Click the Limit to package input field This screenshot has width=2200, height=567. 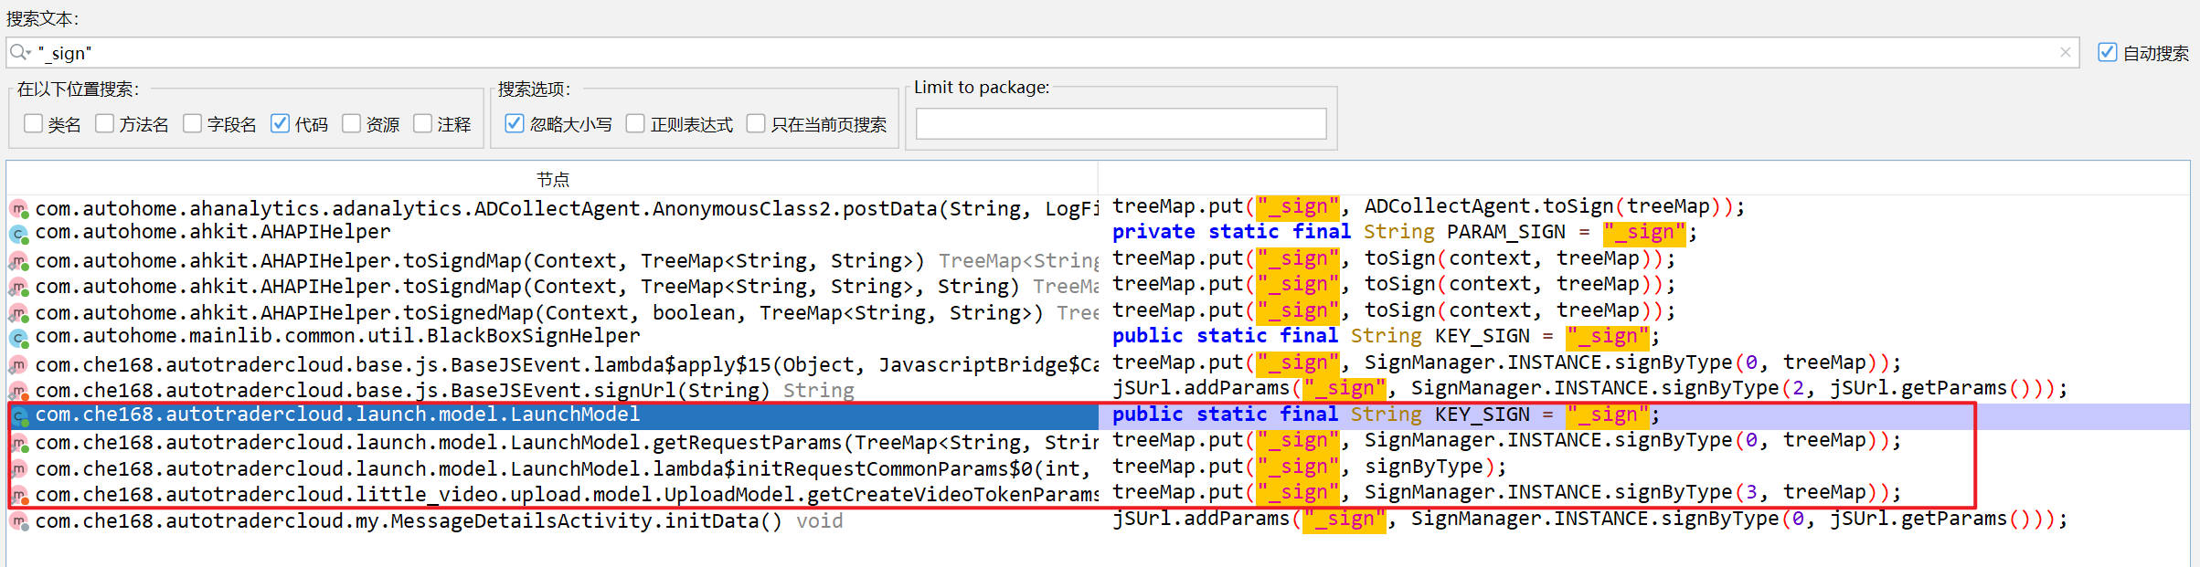point(1121,124)
